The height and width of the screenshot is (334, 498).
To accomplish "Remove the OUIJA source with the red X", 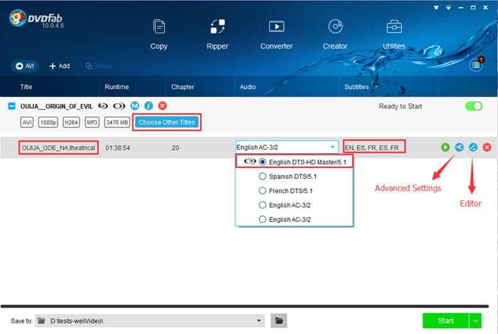I will point(162,106).
